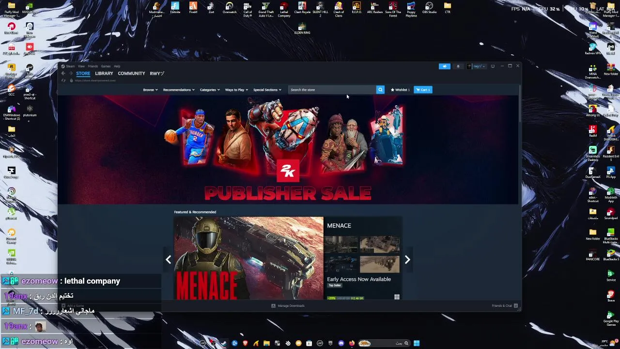Go forward with Steam's forward arrow
The image size is (620, 349).
point(71,74)
